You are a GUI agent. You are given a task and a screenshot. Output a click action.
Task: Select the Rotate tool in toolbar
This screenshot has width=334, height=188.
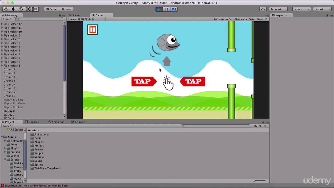pos(21,9)
